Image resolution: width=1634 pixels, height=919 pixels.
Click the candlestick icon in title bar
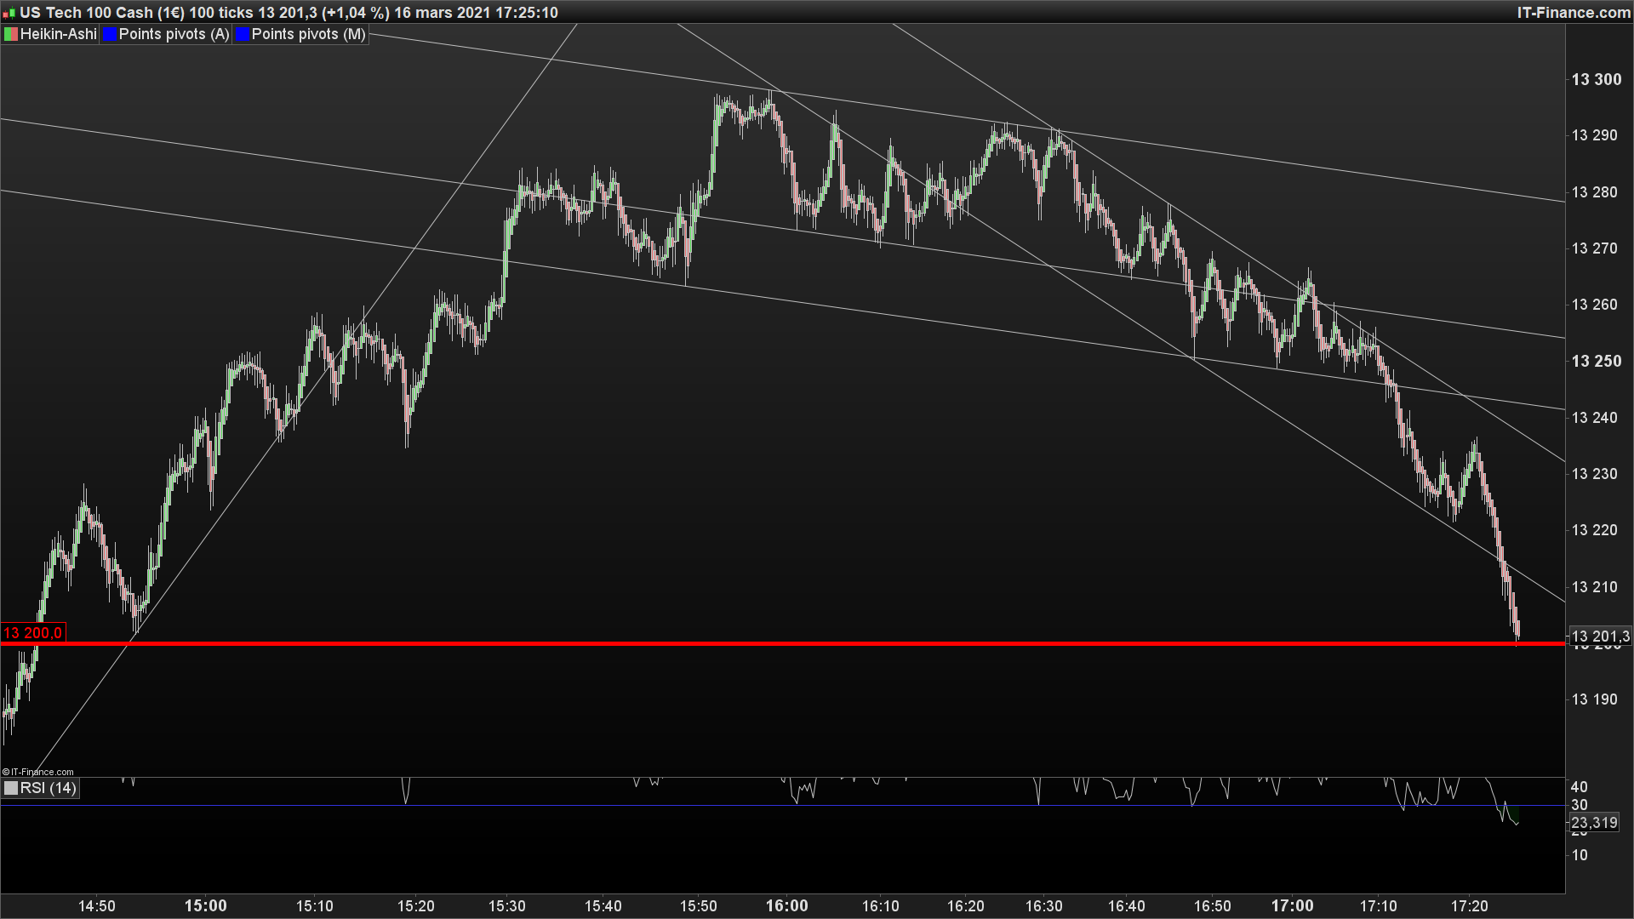coord(9,13)
